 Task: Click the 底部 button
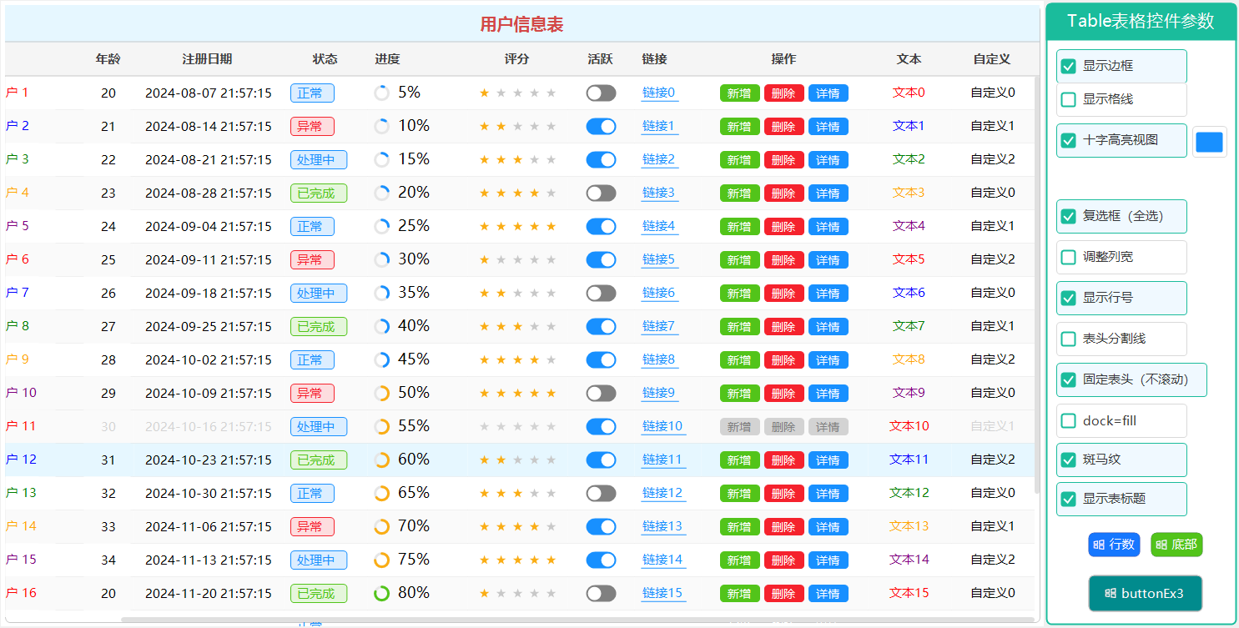point(1176,545)
